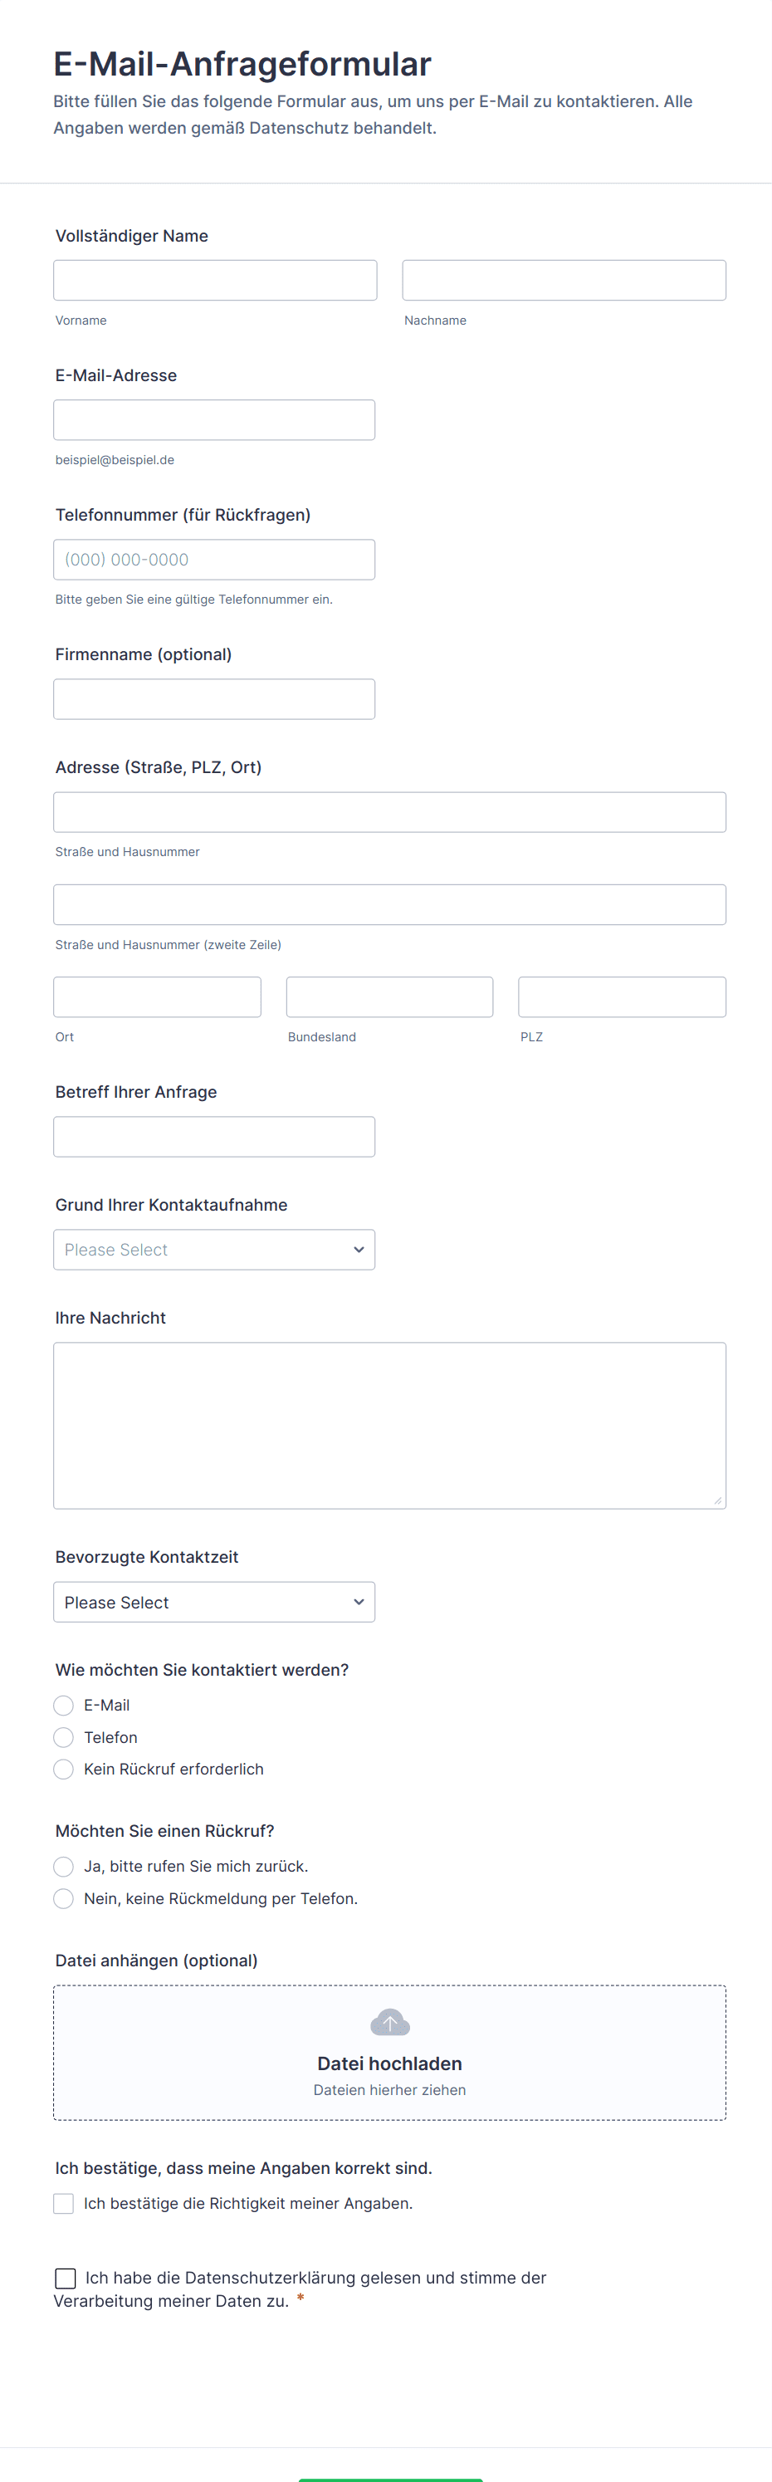
Task: Select Kein Rückruf erforderlich option
Action: tap(64, 1769)
